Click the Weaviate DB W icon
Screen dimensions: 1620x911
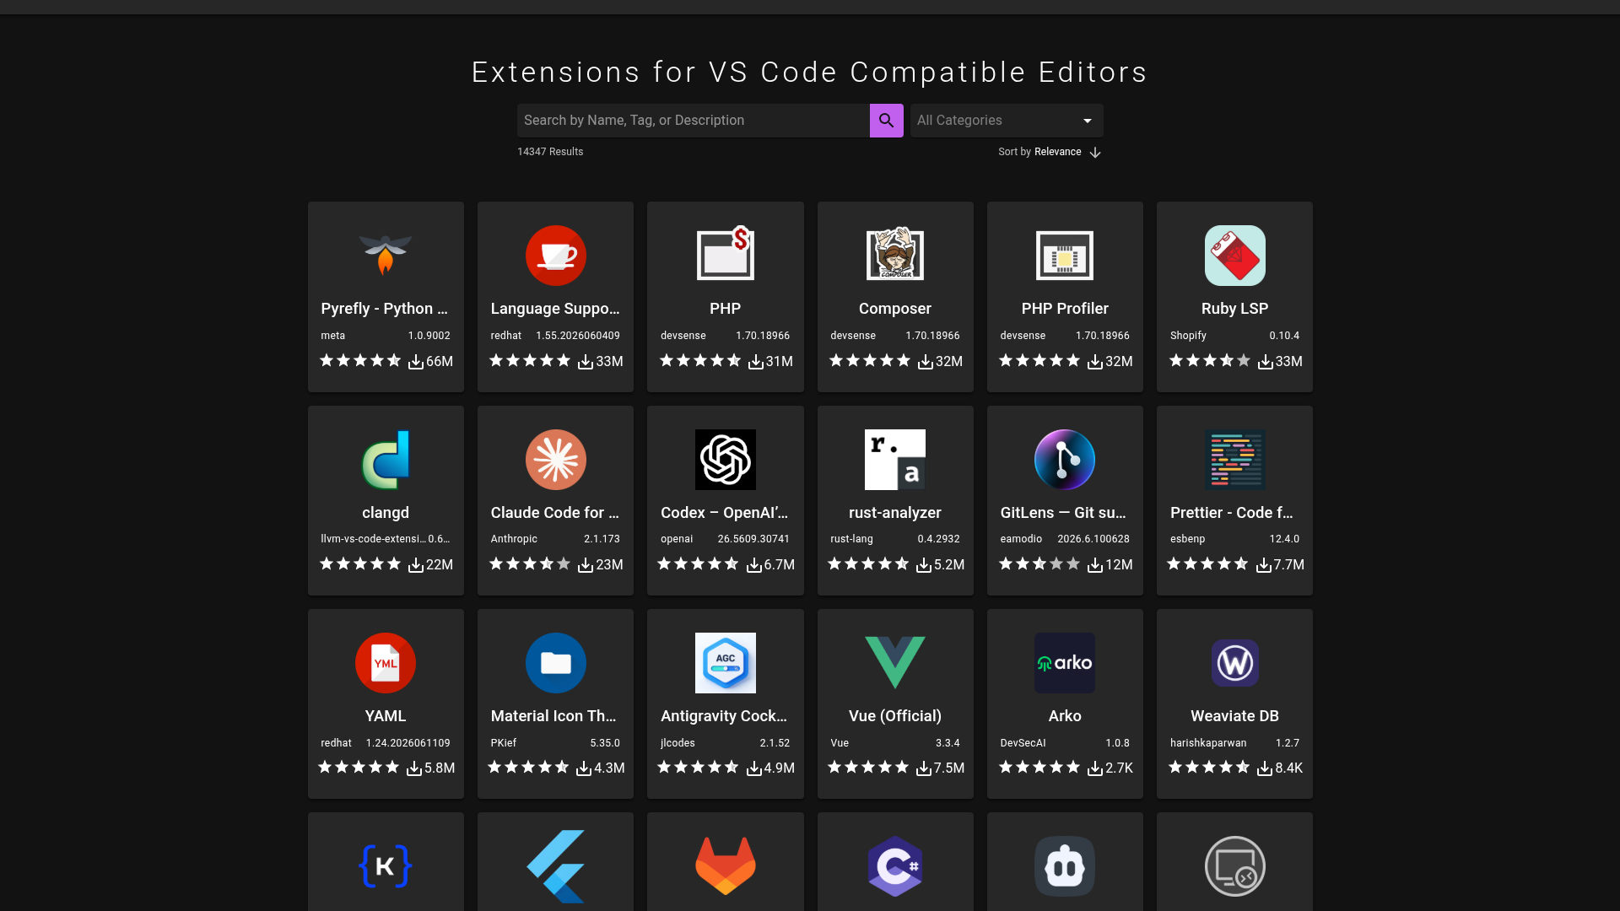click(1235, 663)
